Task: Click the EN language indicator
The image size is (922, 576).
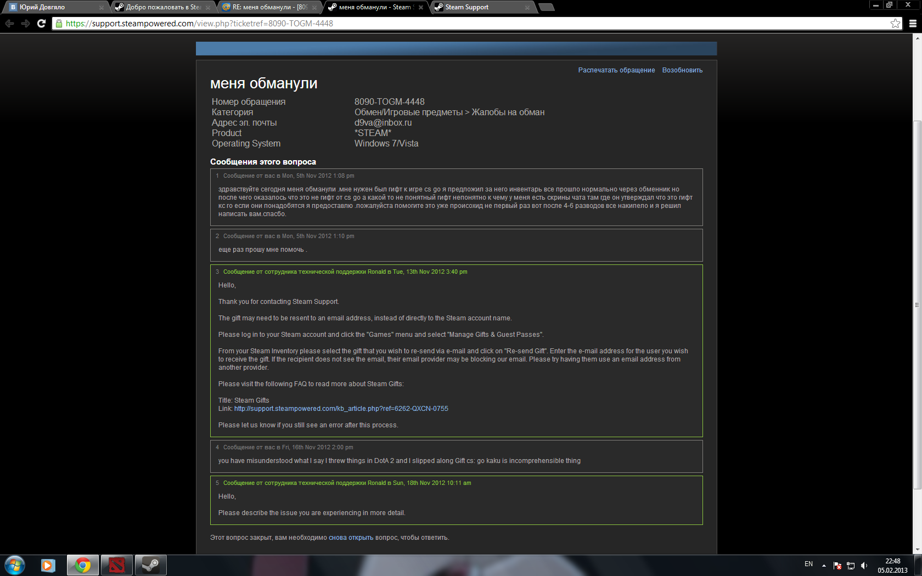Action: [x=808, y=564]
